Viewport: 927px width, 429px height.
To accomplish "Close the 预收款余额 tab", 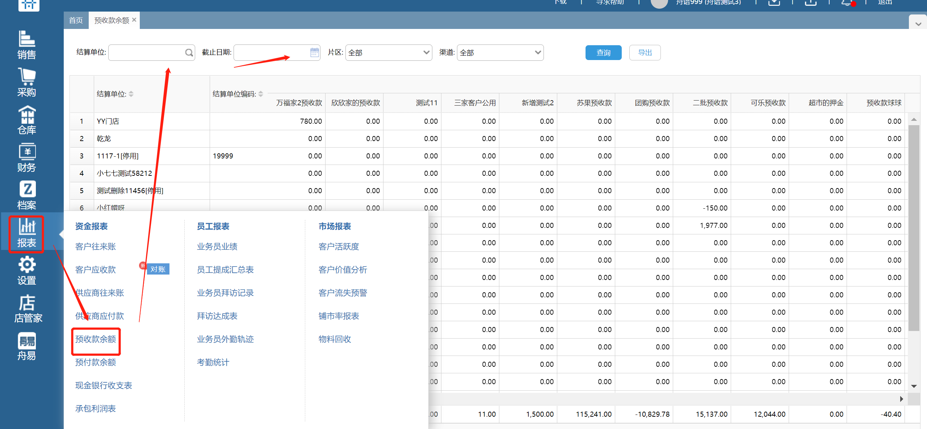I will [134, 20].
